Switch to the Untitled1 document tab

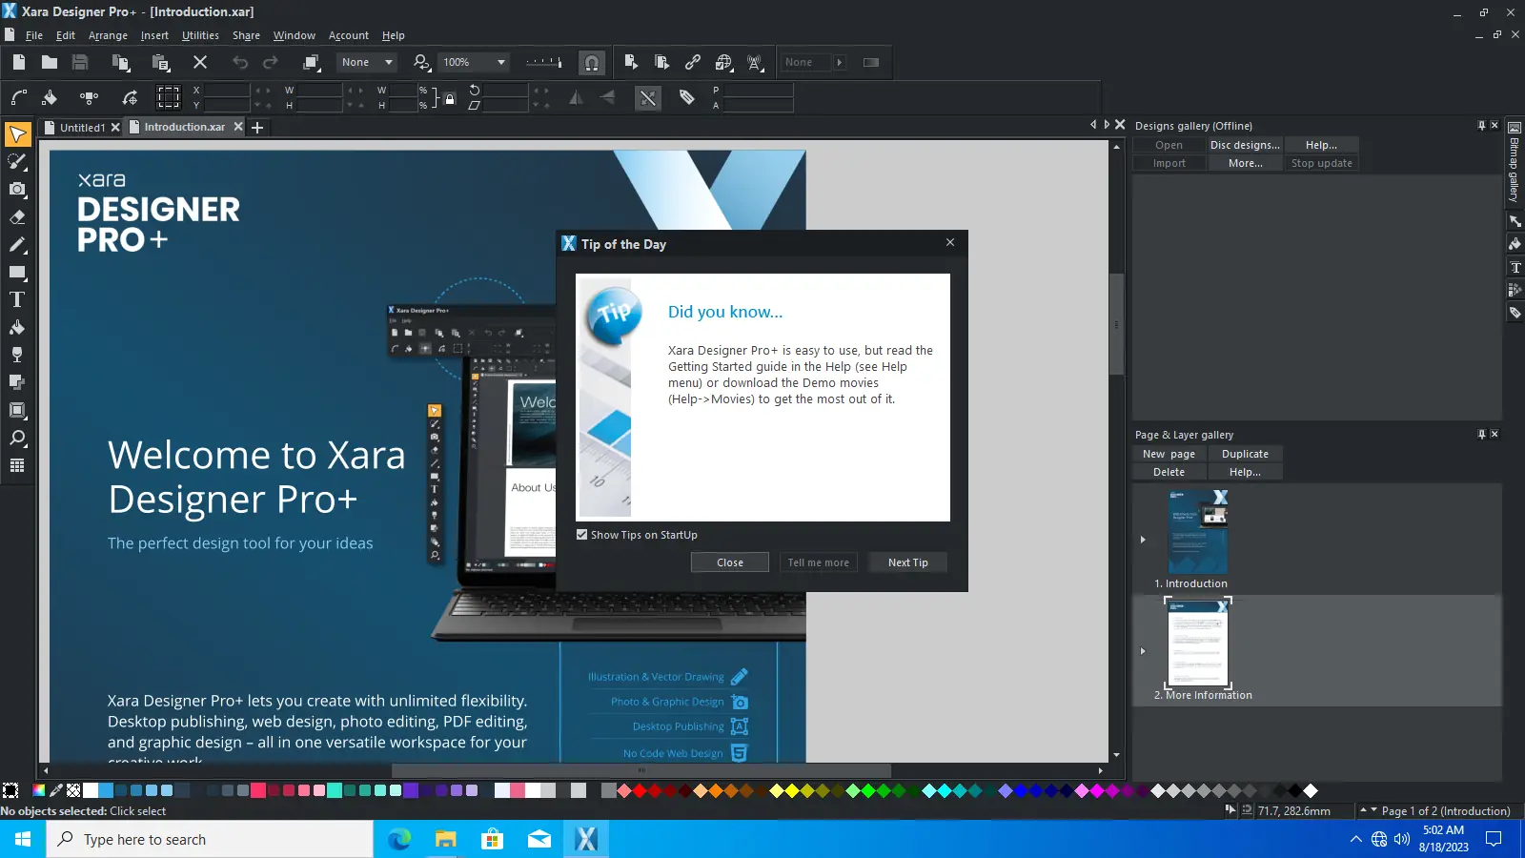[82, 127]
